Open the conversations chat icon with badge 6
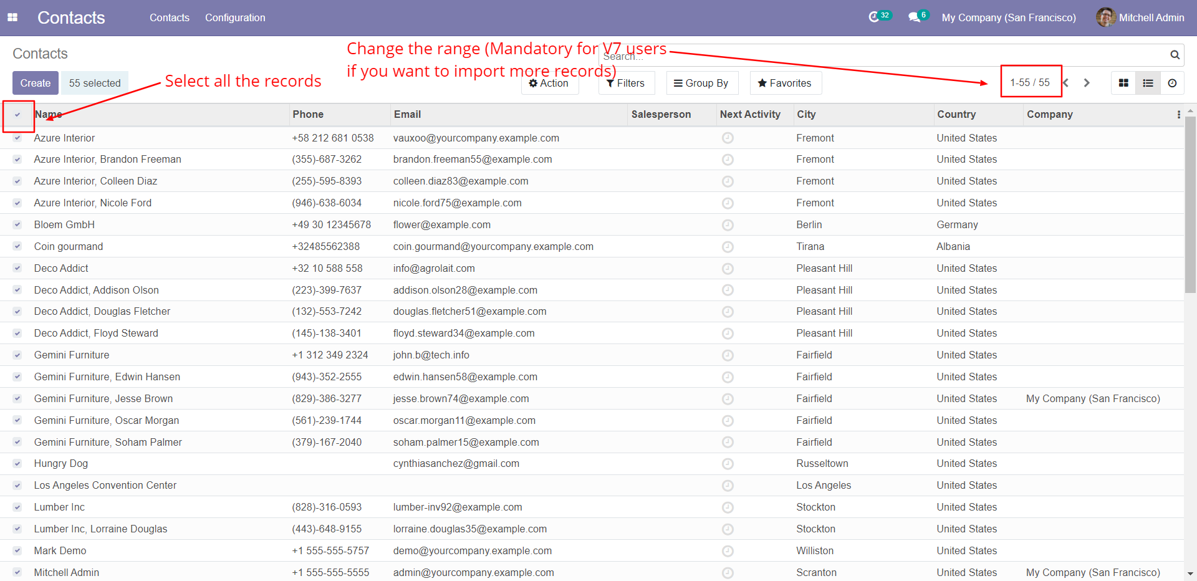The width and height of the screenshot is (1197, 581). pos(914,17)
